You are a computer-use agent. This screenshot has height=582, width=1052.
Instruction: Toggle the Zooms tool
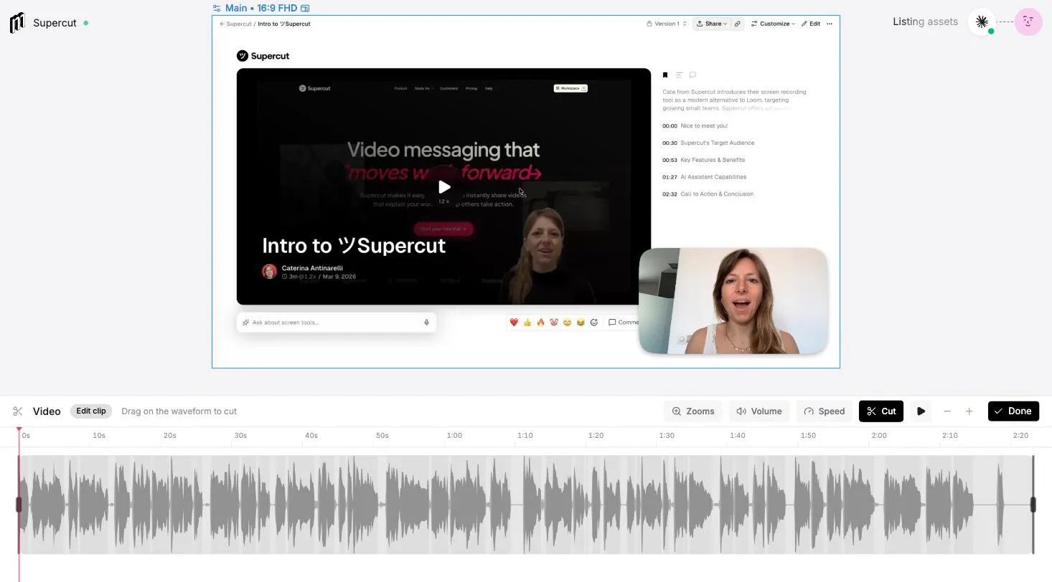click(x=693, y=411)
